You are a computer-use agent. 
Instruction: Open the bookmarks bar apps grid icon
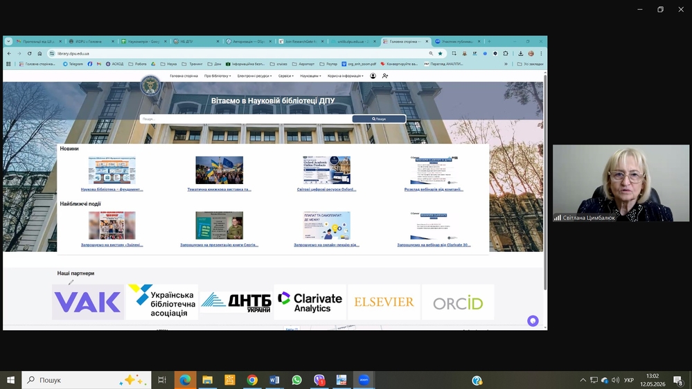8,64
